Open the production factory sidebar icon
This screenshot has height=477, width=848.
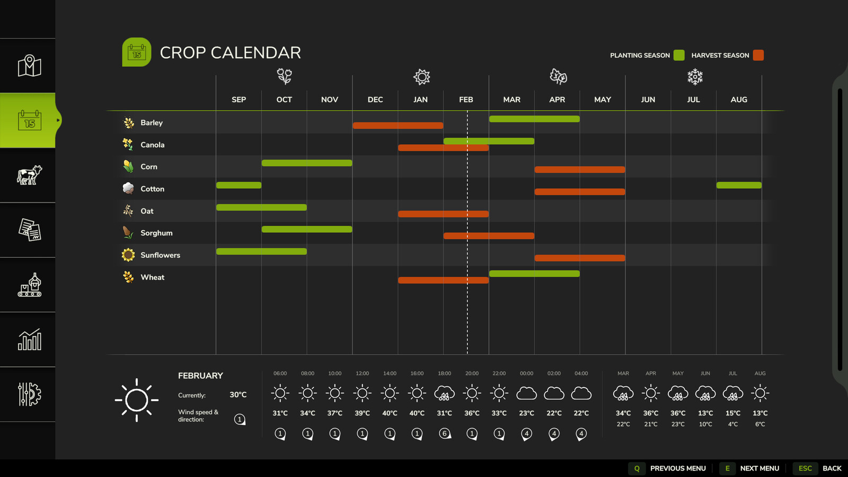(x=29, y=285)
